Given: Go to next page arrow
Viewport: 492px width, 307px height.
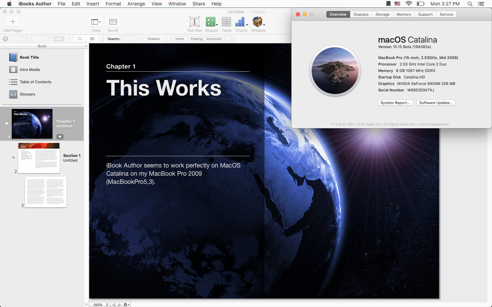Looking at the screenshot, I should click(x=120, y=305).
